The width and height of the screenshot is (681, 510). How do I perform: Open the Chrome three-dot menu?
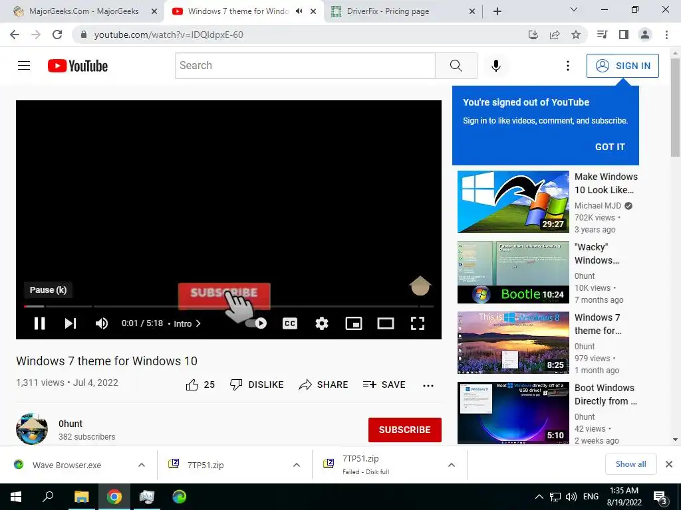[x=666, y=35]
